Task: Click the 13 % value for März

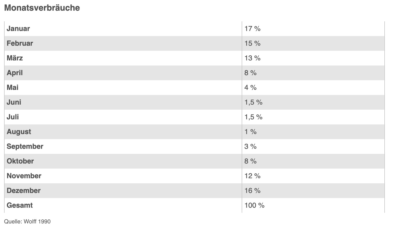Action: coord(252,58)
